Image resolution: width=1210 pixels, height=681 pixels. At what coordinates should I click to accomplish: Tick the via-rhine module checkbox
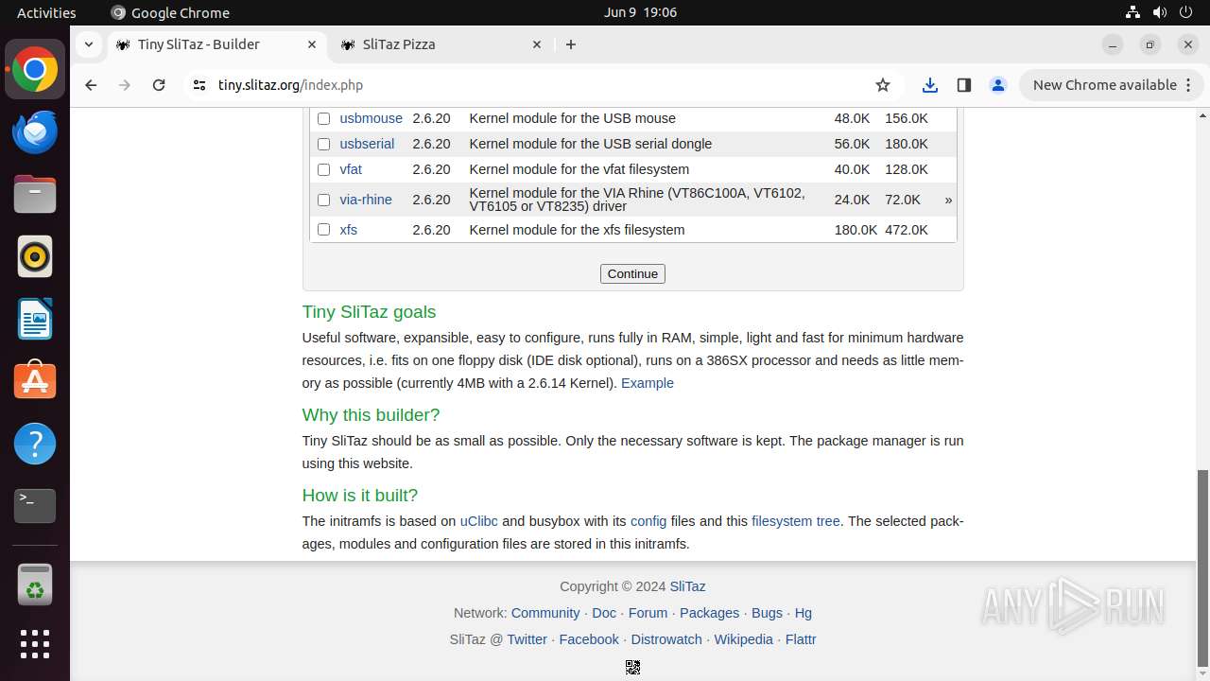click(323, 200)
